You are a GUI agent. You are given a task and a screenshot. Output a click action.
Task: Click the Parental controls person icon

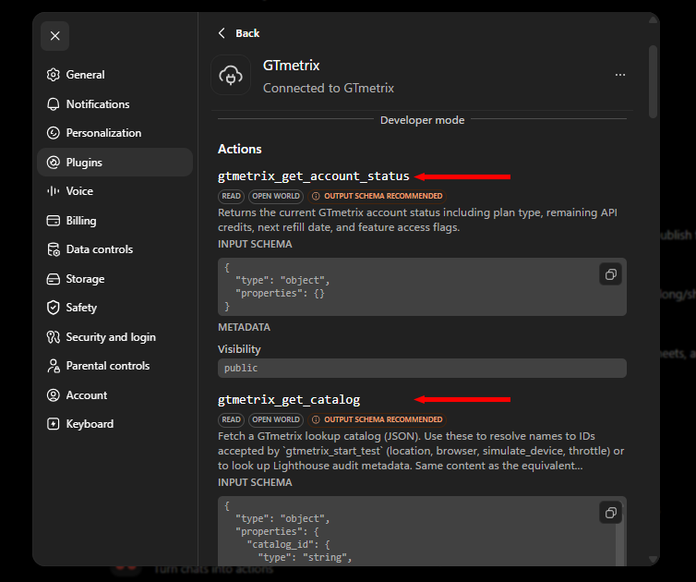[x=54, y=366]
